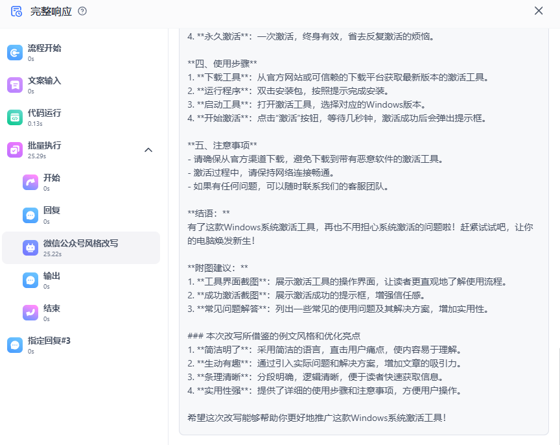Click the 微信公众号风格改写 robot icon
The image size is (560, 445).
coord(30,247)
